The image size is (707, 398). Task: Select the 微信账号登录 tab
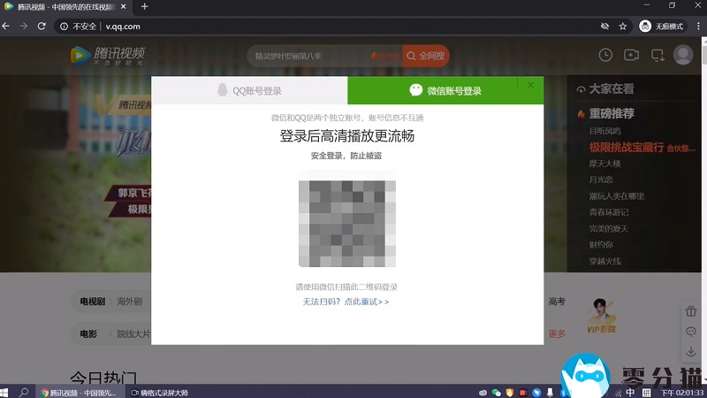pos(445,91)
